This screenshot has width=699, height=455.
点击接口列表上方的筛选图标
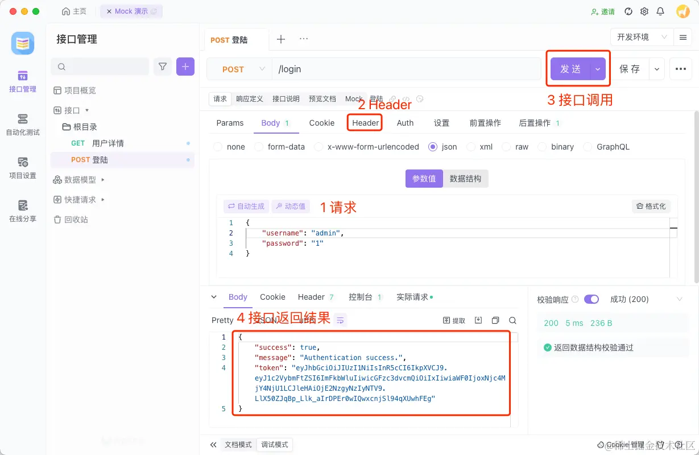click(x=163, y=67)
